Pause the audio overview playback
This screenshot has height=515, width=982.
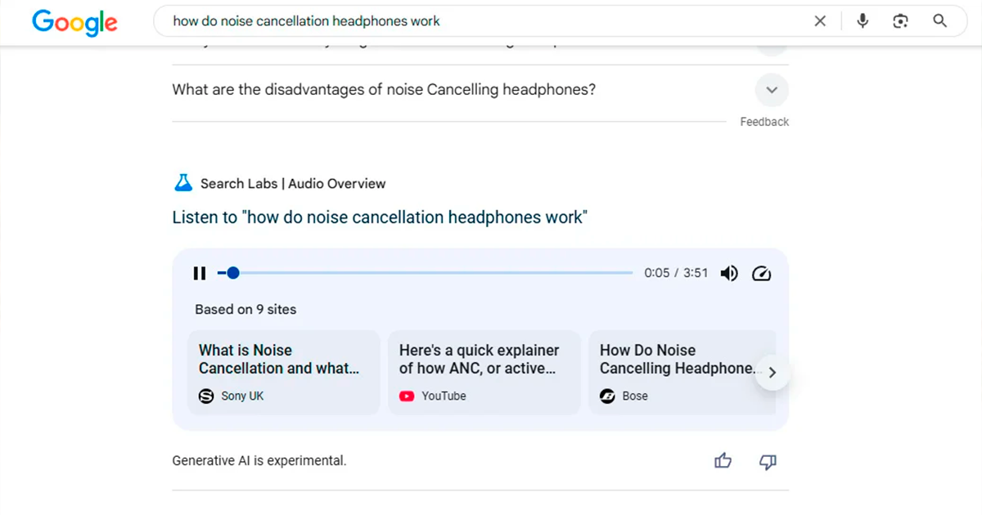pyautogui.click(x=200, y=273)
